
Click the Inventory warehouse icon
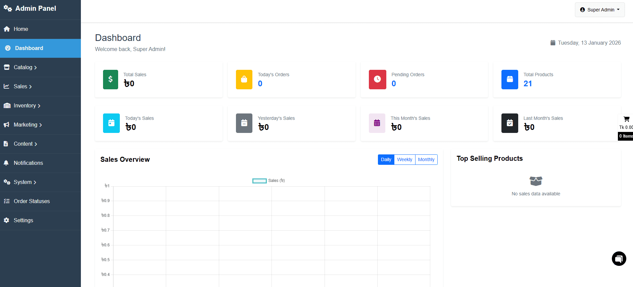[x=7, y=106]
